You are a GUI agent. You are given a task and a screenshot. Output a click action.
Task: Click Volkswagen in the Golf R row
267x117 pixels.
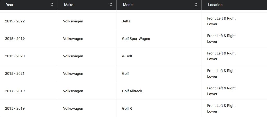tap(73, 108)
